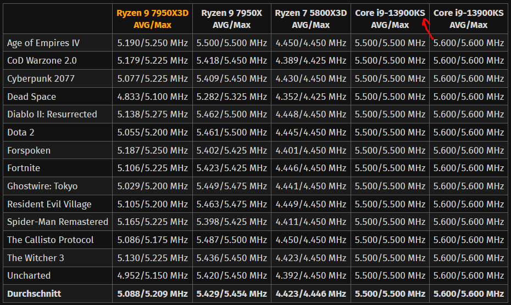Click the 5.165/5.225 MHz cell

(153, 222)
